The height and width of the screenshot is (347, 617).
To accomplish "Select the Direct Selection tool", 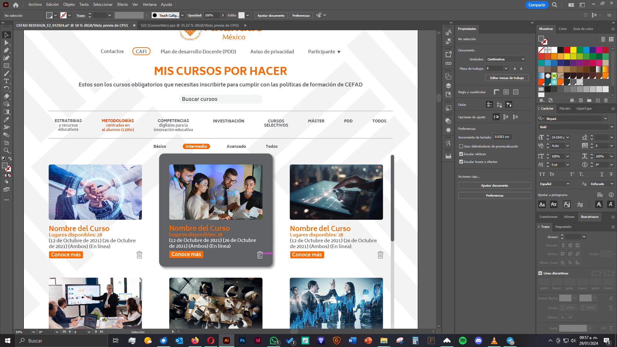I will click(x=6, y=42).
